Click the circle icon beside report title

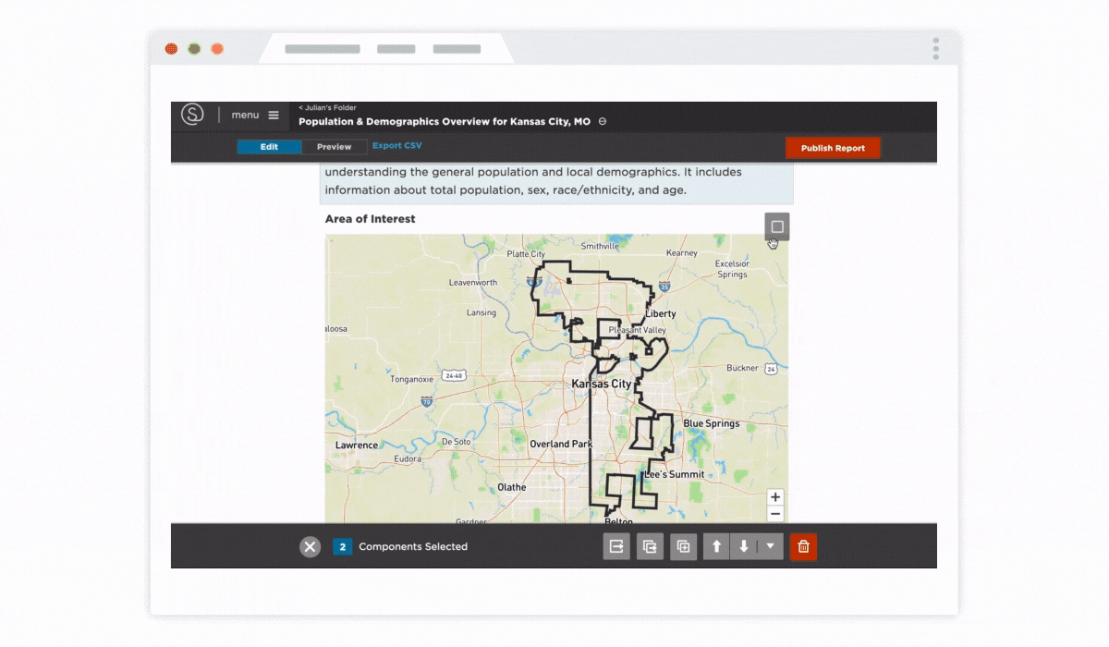[x=603, y=122]
